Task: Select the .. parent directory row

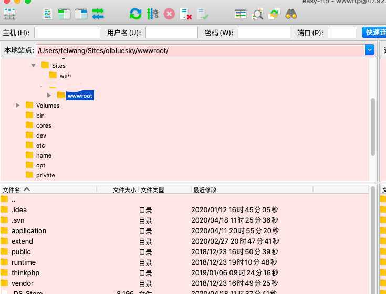Action: (185, 199)
